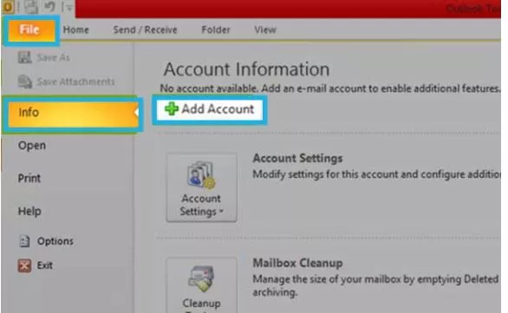This screenshot has height=313, width=508.
Task: Click the Options document icon
Action: [x=24, y=241]
